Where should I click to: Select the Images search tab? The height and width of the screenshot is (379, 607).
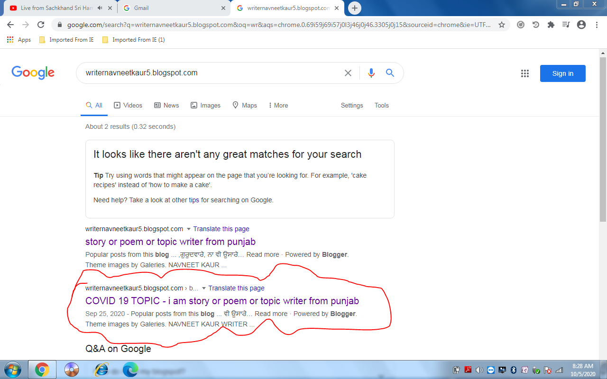205,105
